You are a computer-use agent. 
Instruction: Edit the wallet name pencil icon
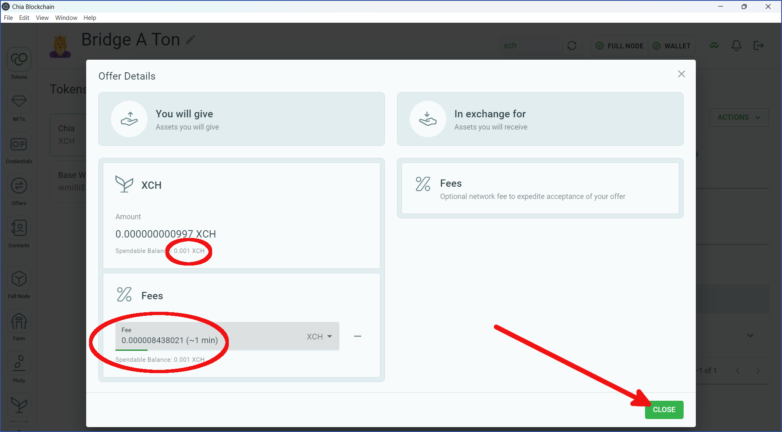(191, 39)
